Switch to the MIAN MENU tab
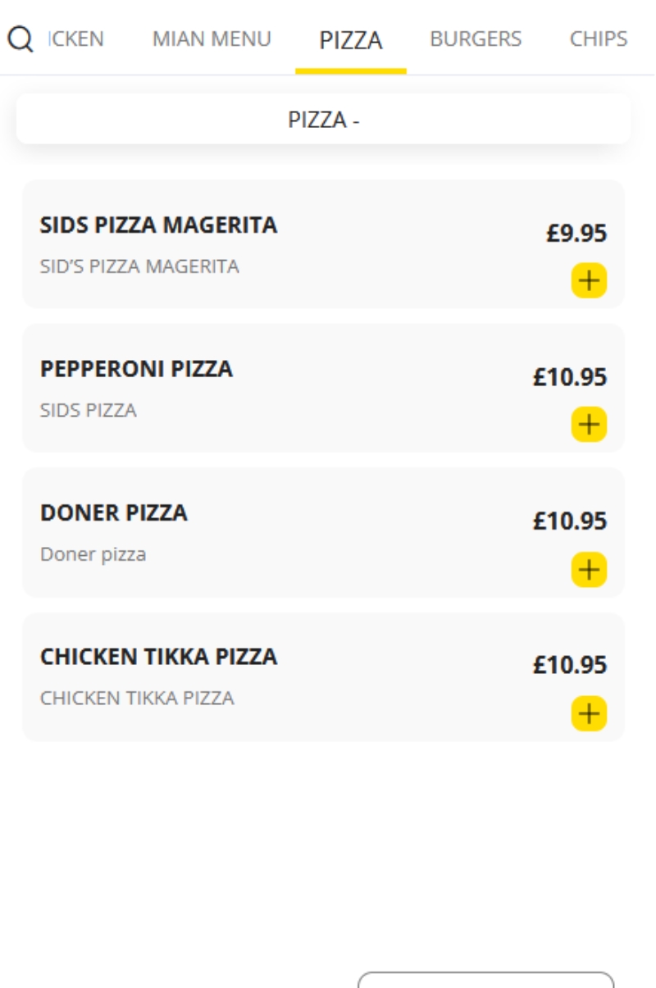 (212, 39)
